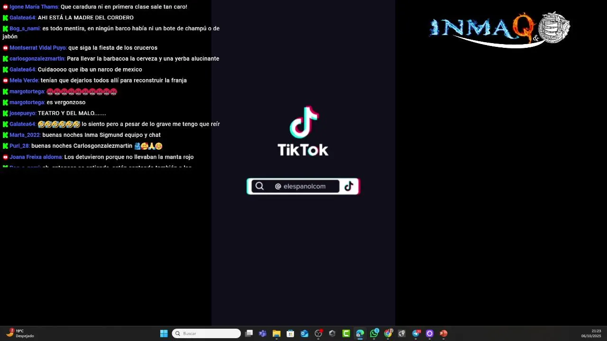Click message 'AHI ESTÁ LA MADRE DEL CORDERO'
The height and width of the screenshot is (341, 607).
[x=86, y=18]
